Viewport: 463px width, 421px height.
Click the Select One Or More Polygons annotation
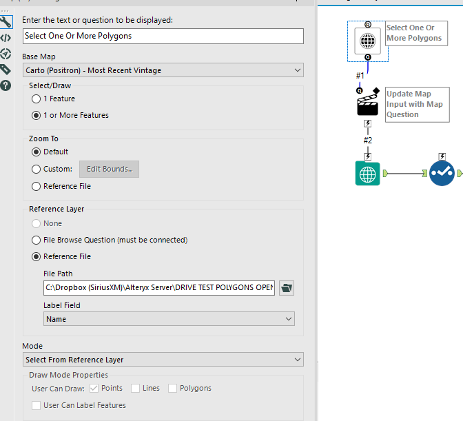[x=416, y=33]
